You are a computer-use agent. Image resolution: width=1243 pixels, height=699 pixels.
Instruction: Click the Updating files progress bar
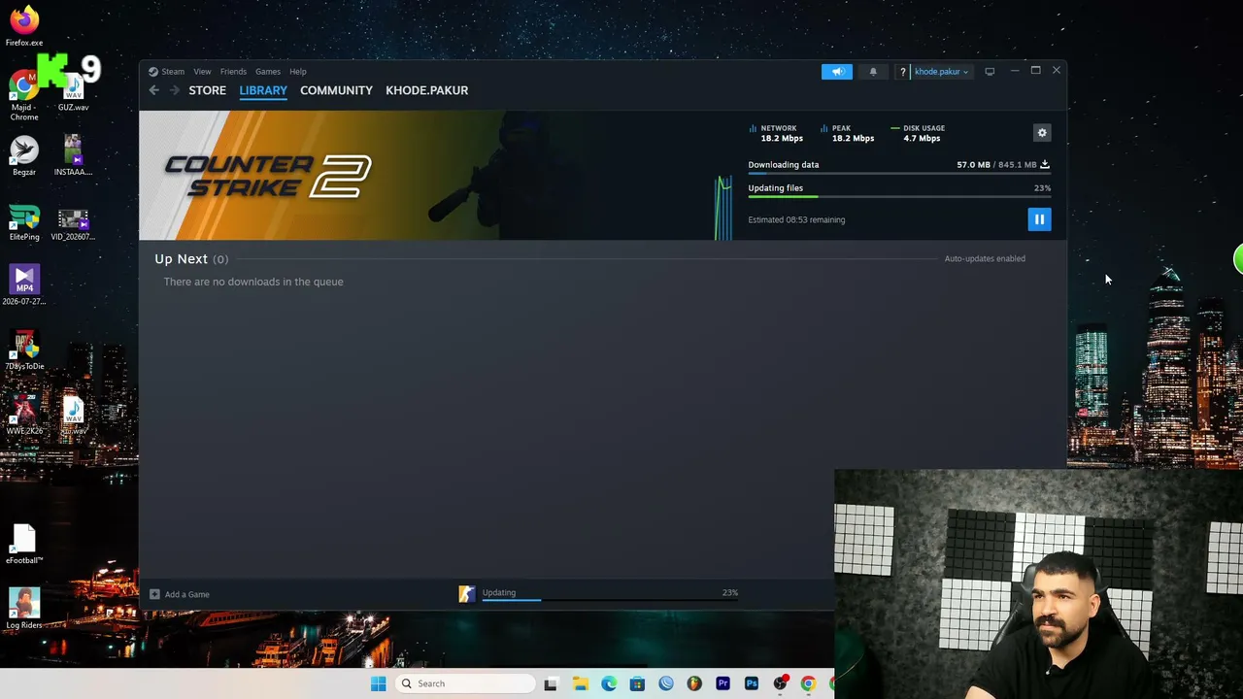pyautogui.click(x=899, y=197)
